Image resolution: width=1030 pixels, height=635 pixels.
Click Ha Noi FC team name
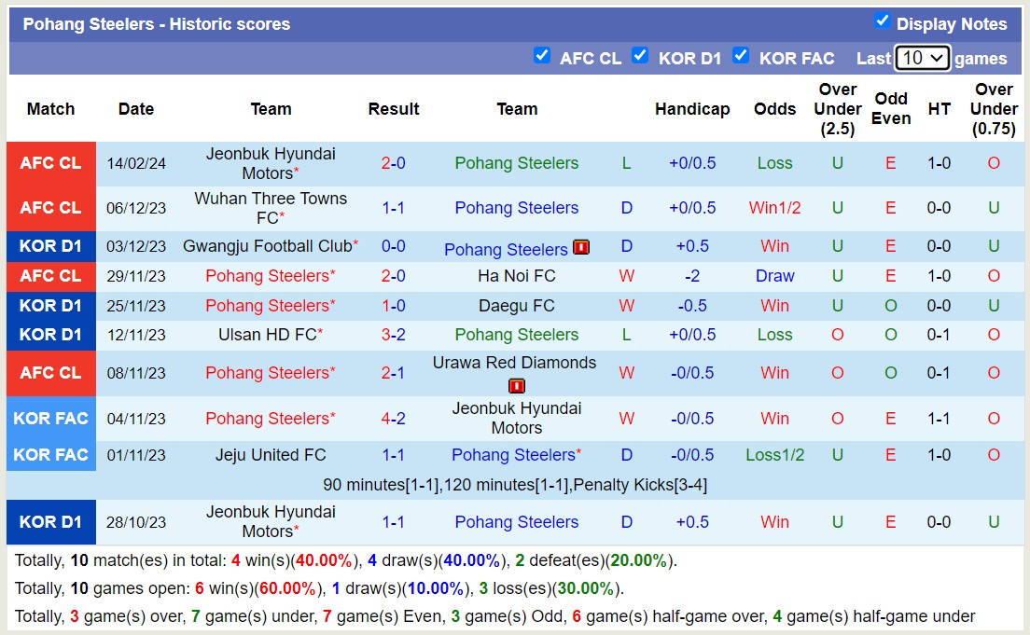(x=516, y=276)
